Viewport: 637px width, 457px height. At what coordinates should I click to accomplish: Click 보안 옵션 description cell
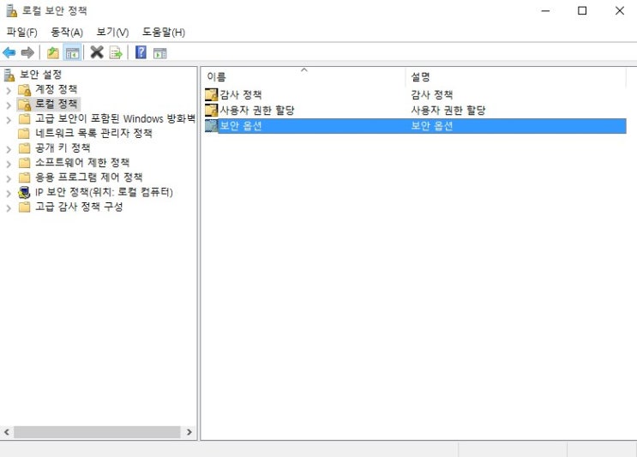pos(431,125)
